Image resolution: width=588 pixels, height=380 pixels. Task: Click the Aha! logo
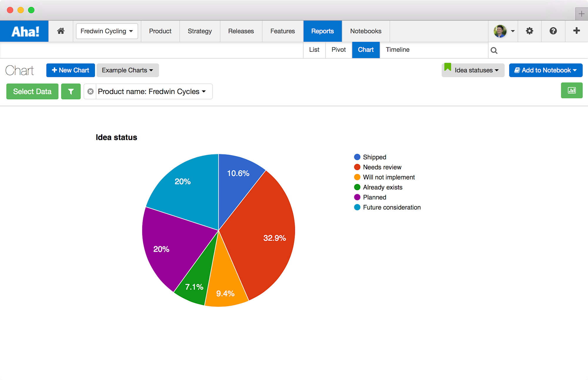(x=25, y=31)
